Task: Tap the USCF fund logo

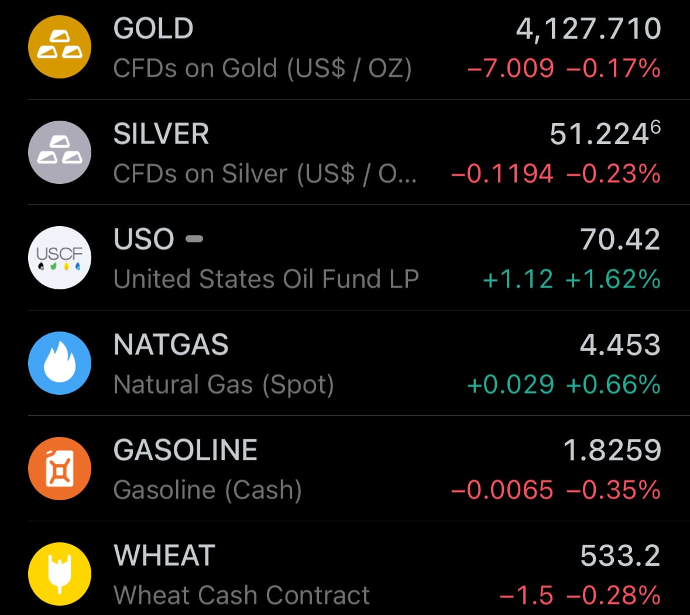Action: pos(60,258)
